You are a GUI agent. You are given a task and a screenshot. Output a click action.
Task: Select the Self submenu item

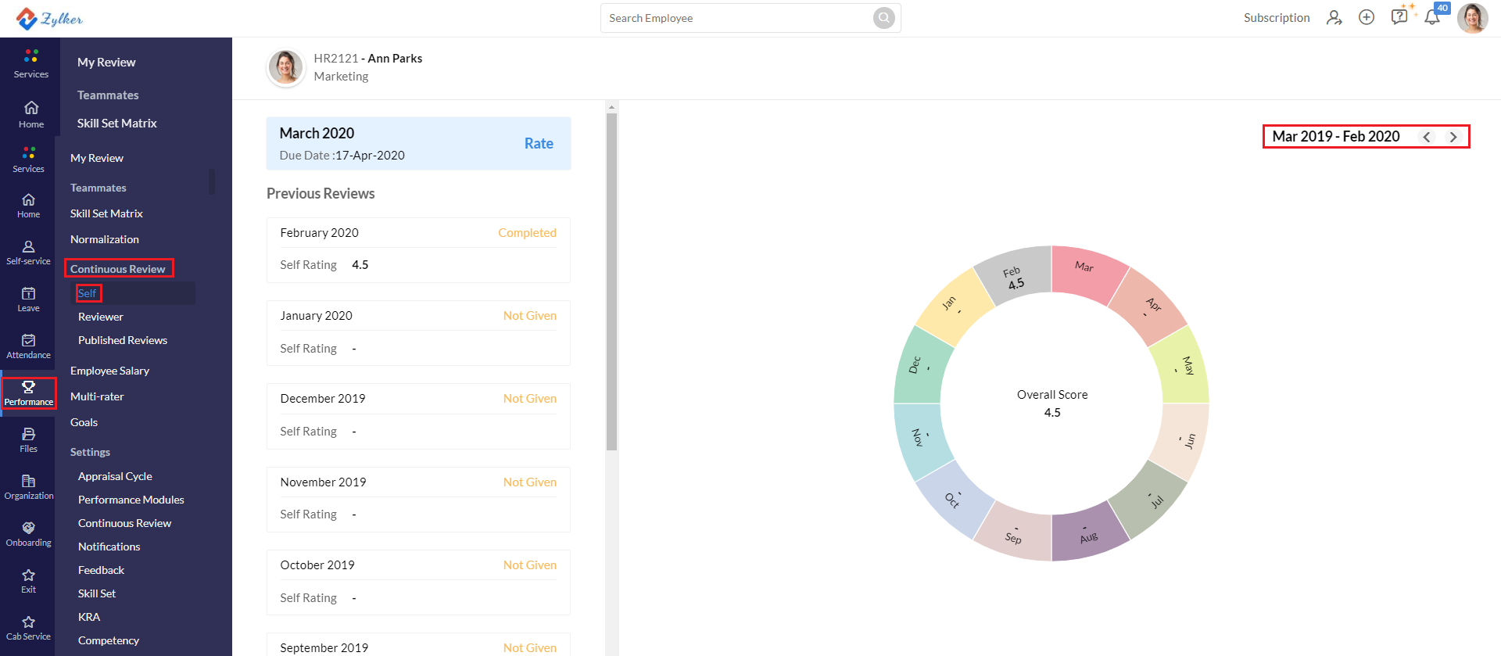point(88,293)
